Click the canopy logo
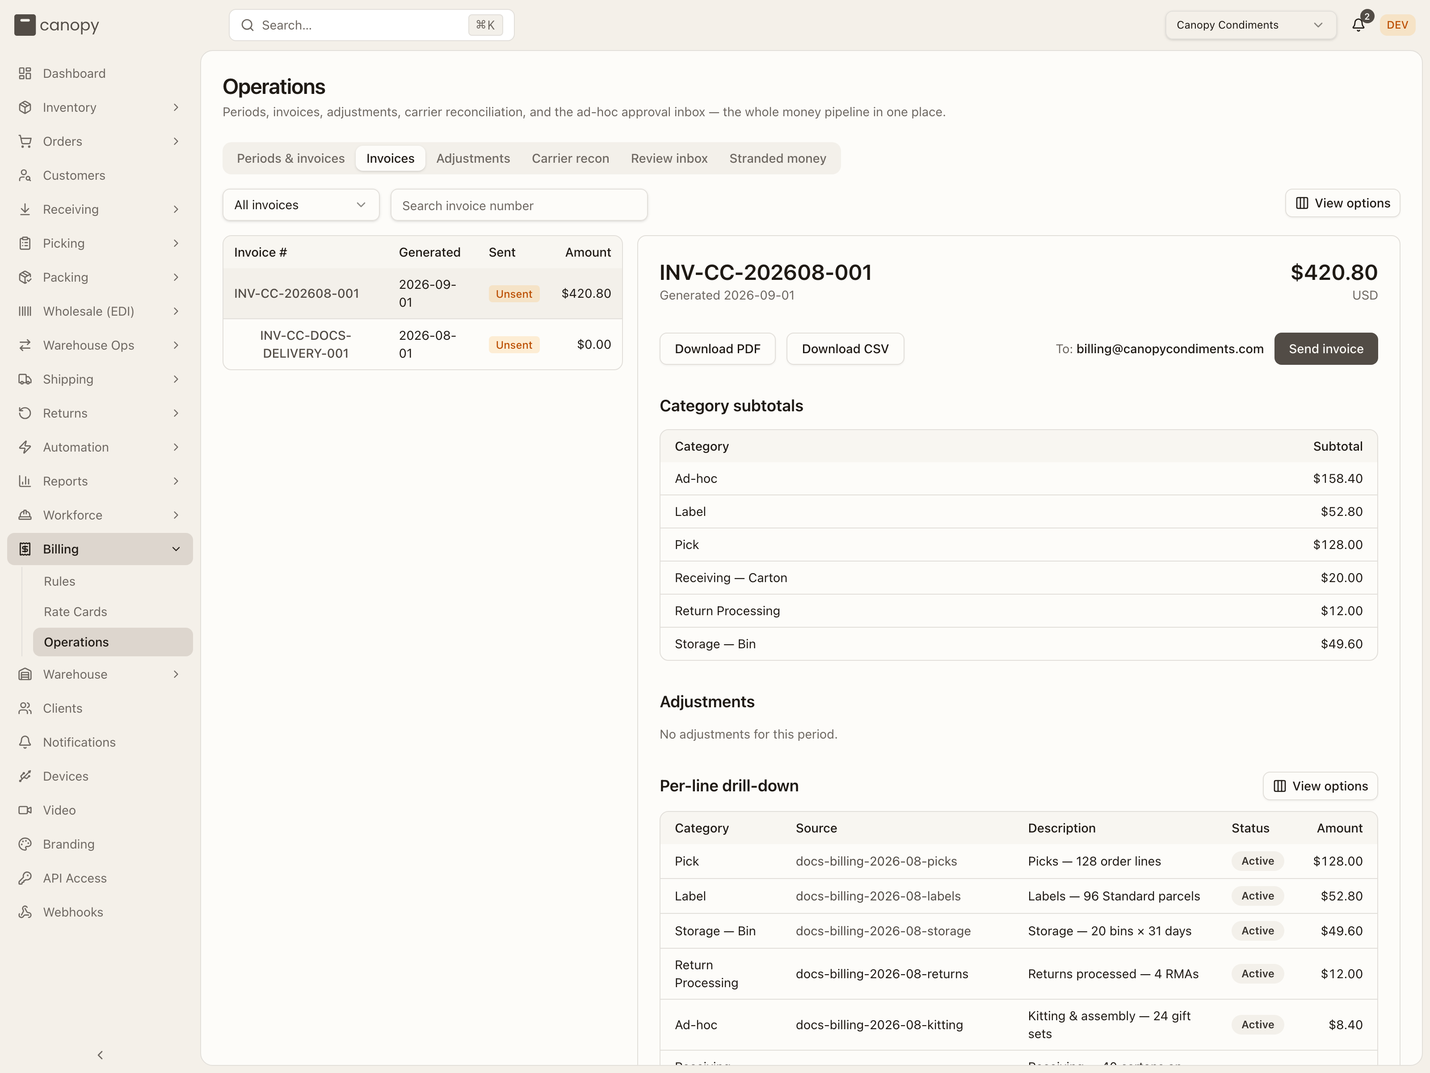 pyautogui.click(x=57, y=25)
